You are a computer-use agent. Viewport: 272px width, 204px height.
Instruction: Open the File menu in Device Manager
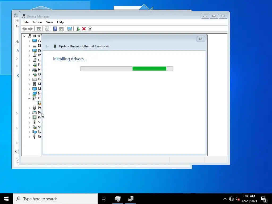(26, 22)
